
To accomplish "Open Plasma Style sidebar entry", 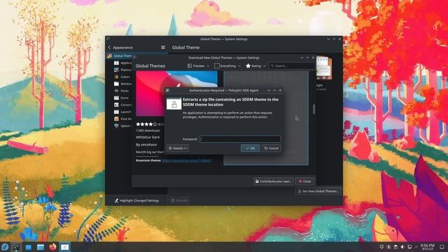I will (122, 70).
